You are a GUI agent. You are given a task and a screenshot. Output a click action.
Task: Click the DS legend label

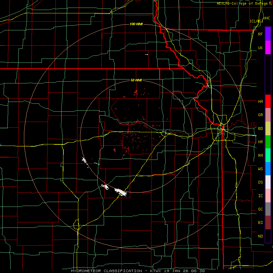[x=260, y=182]
